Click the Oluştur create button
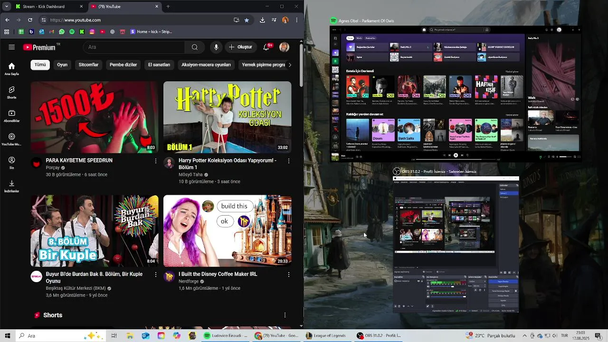 [240, 47]
